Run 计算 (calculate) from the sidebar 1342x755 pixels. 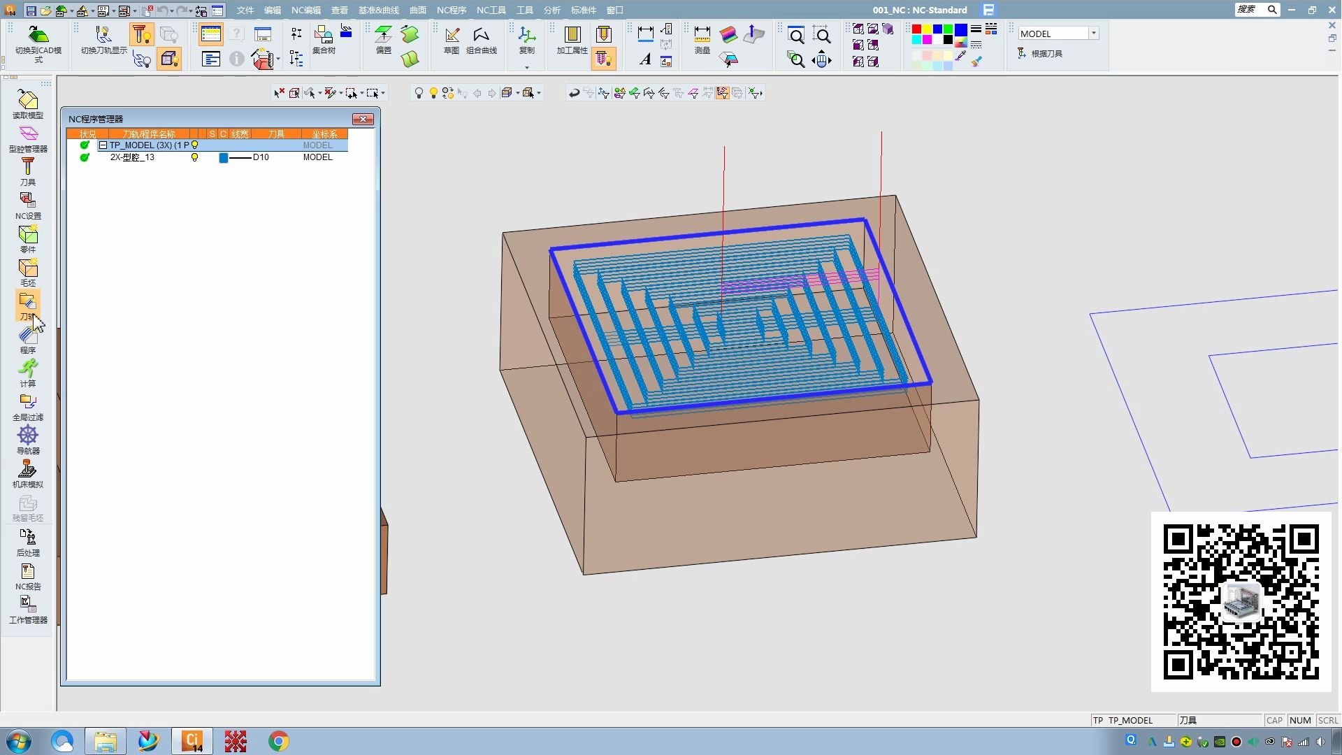[28, 370]
